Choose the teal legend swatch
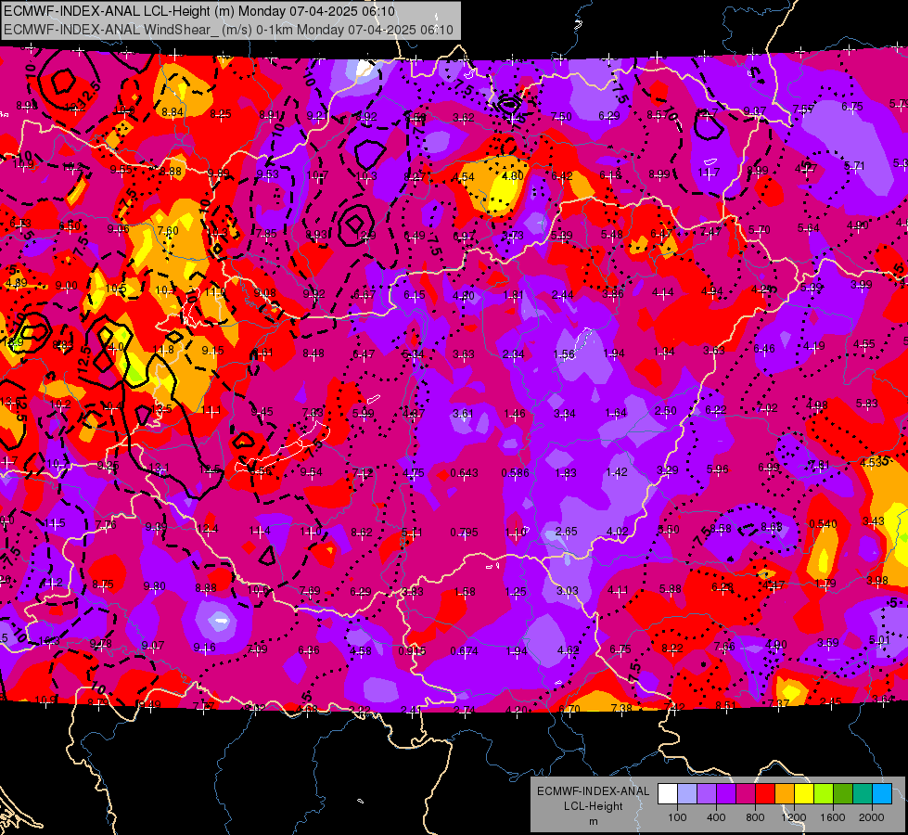The image size is (908, 835). coord(863,794)
